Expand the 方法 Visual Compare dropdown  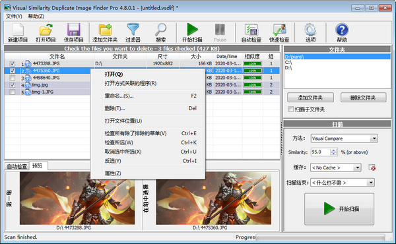point(374,138)
